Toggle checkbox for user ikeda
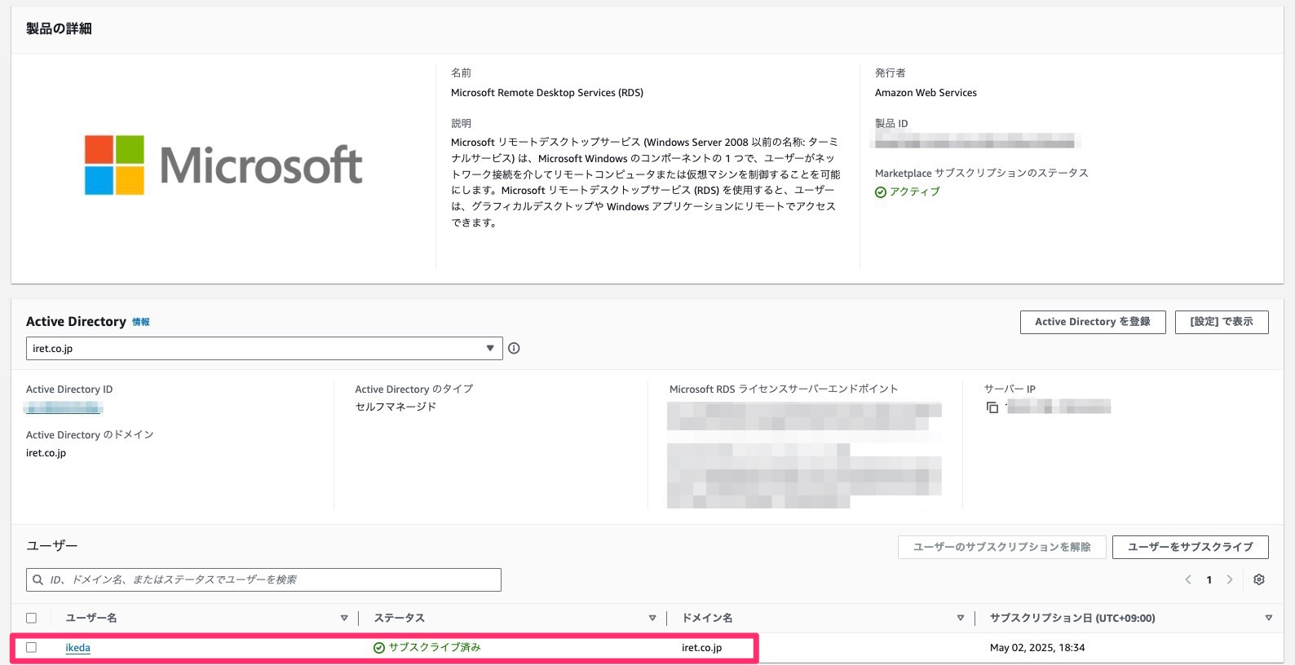Viewport: 1295px width, 665px height. [x=31, y=647]
